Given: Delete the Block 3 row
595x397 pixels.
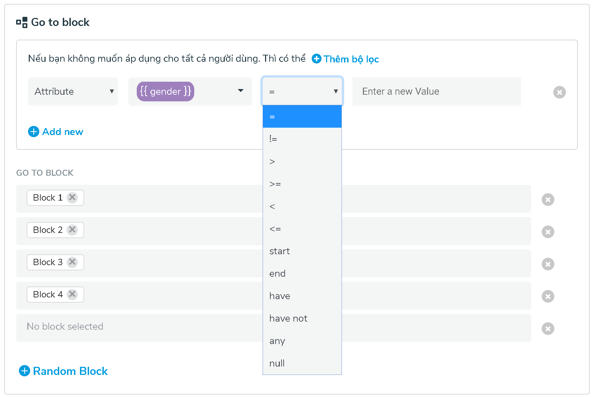Looking at the screenshot, I should 548,264.
